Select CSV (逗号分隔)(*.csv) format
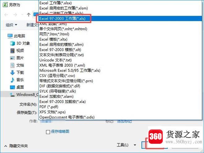This screenshot has height=153, width=204. tap(120, 76)
